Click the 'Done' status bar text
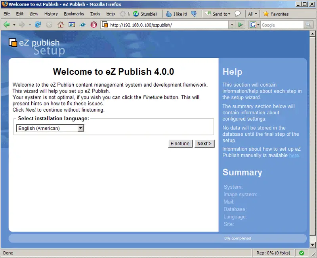The image size is (317, 258). point(8,253)
